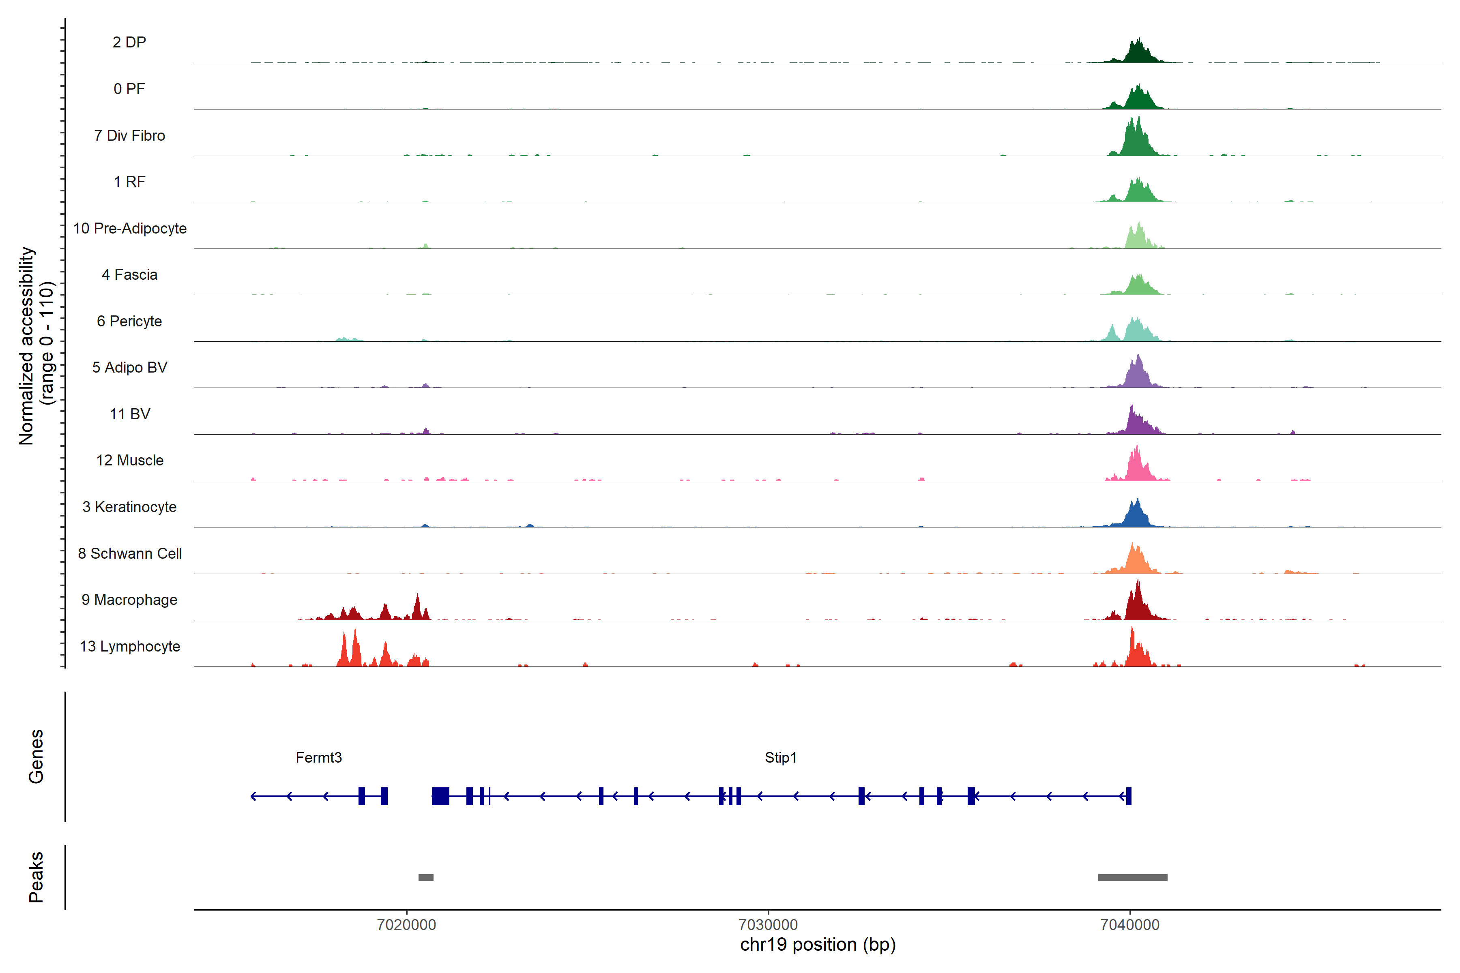This screenshot has width=1460, height=973.
Task: Click the 12 Muscle track label
Action: 129,461
